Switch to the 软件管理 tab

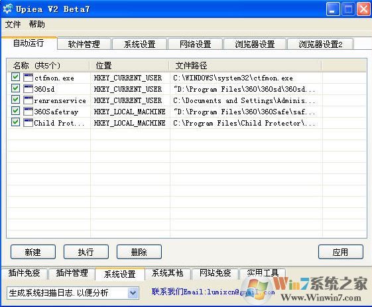(84, 44)
